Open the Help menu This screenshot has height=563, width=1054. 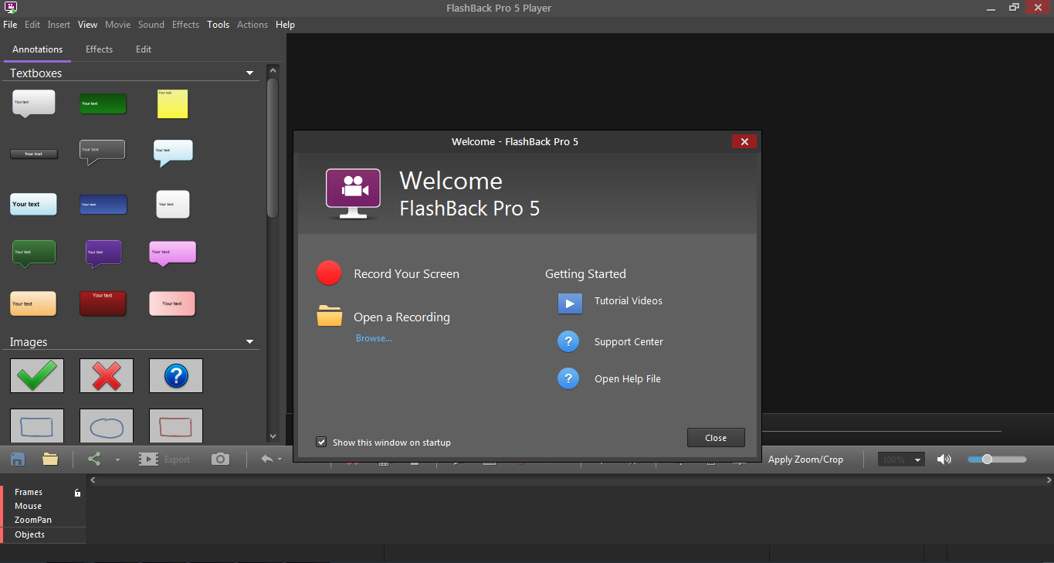285,25
